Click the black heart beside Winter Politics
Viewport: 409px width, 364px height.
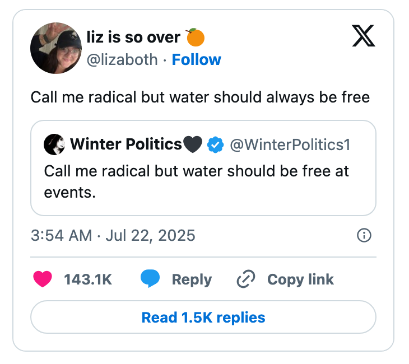(193, 144)
